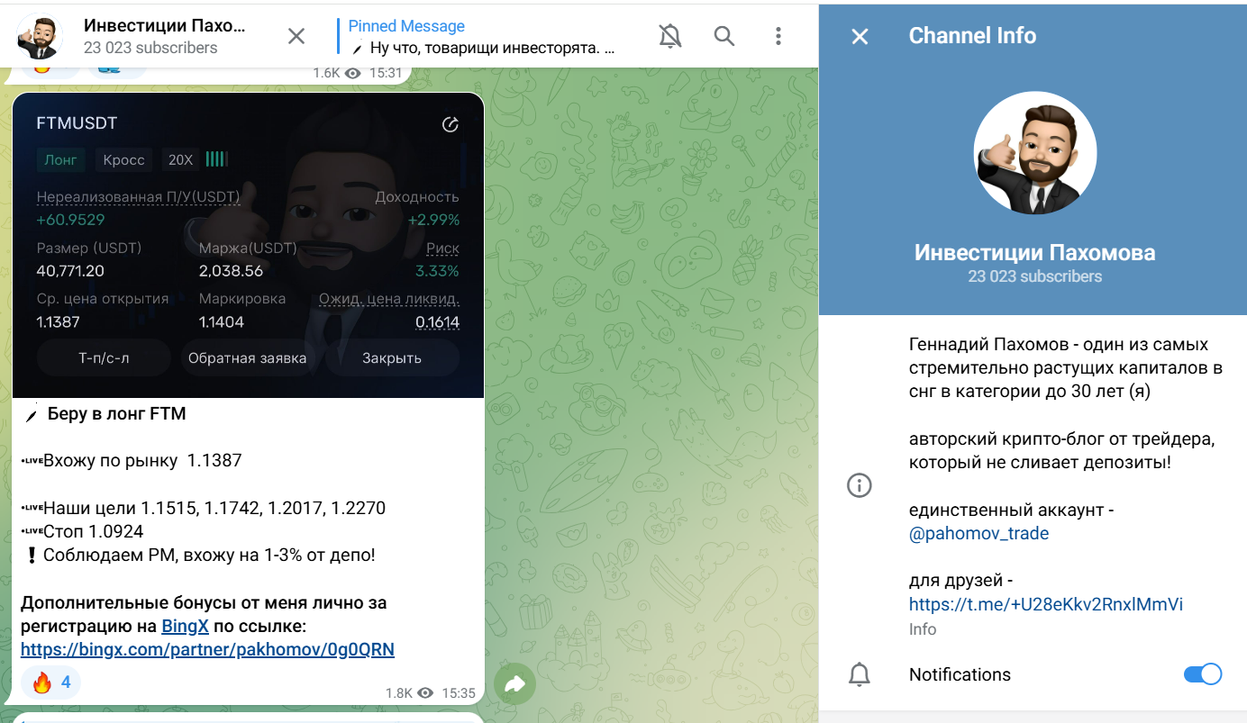Add the fire reaction with count 4
The width and height of the screenshot is (1247, 723).
click(x=51, y=683)
